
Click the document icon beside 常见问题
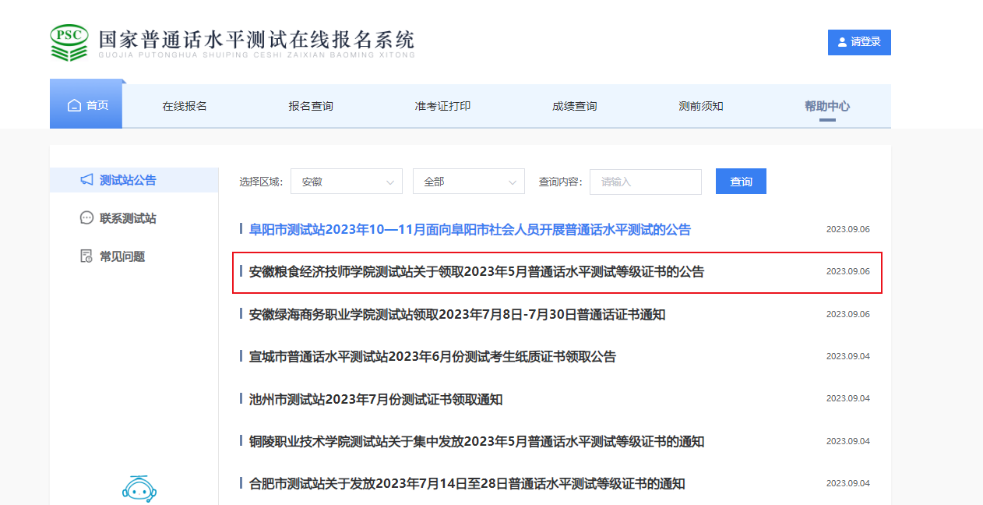(86, 256)
